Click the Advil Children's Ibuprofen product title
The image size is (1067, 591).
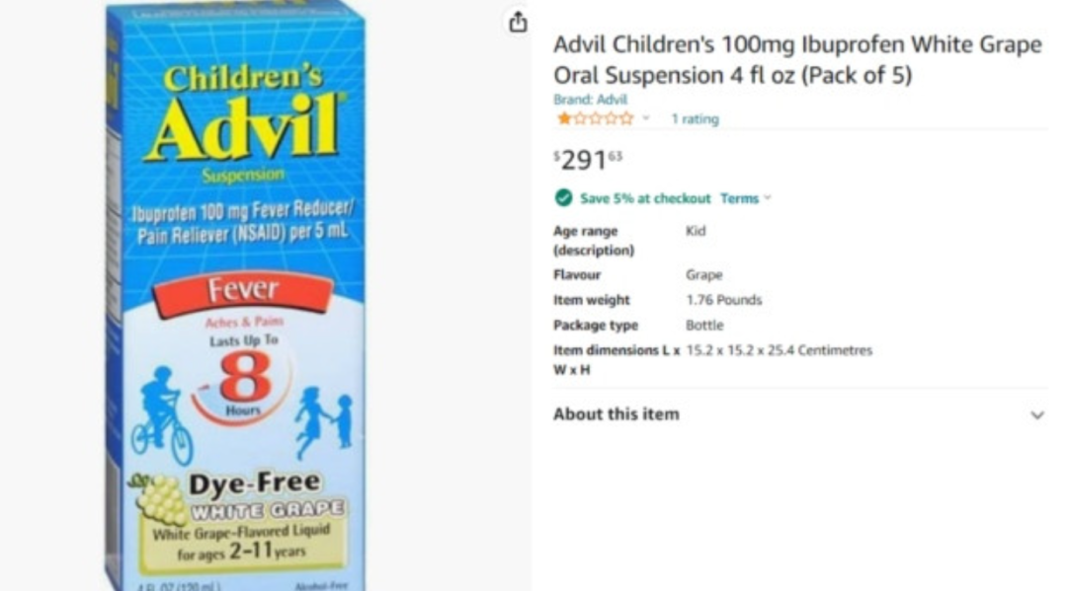pyautogui.click(x=797, y=59)
